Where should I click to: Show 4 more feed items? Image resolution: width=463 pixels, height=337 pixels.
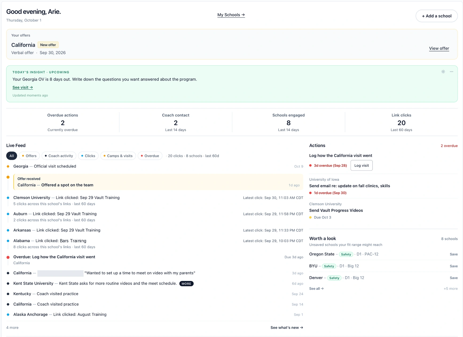tap(12, 327)
